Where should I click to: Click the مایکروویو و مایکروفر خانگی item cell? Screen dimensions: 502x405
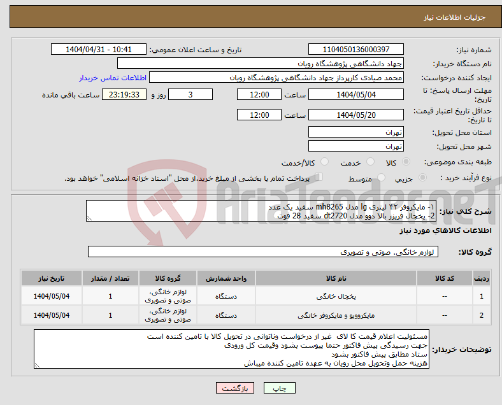click(336, 315)
